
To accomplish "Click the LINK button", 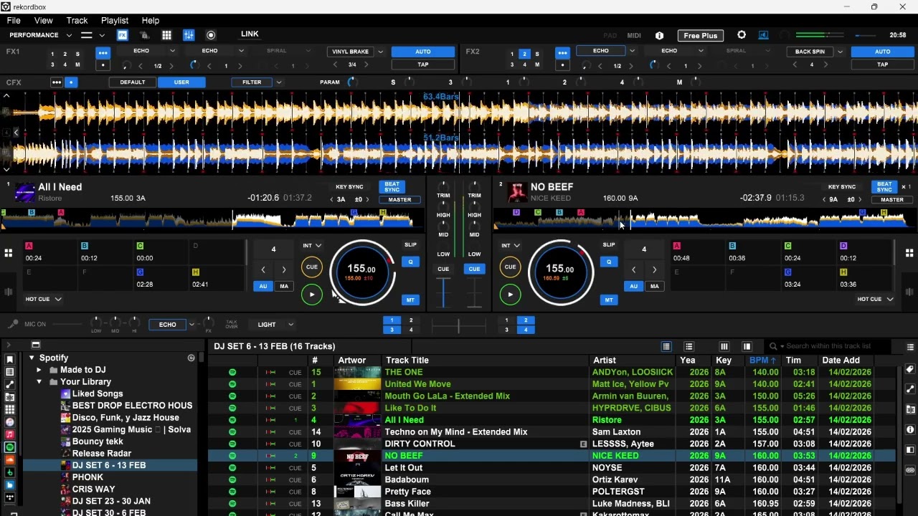I will (x=250, y=34).
